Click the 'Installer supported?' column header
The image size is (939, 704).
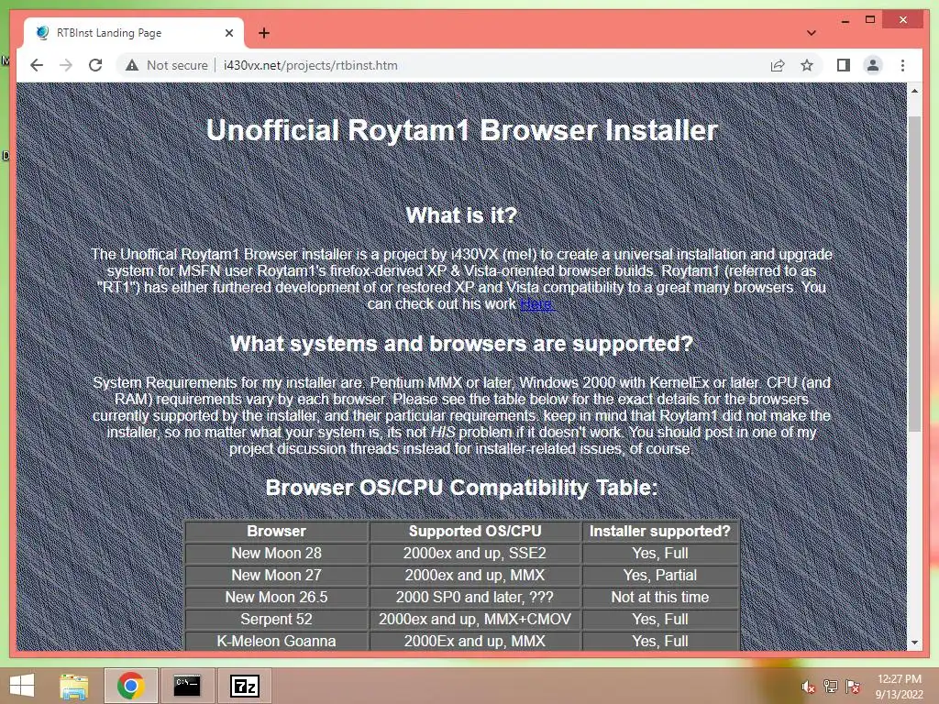point(660,531)
